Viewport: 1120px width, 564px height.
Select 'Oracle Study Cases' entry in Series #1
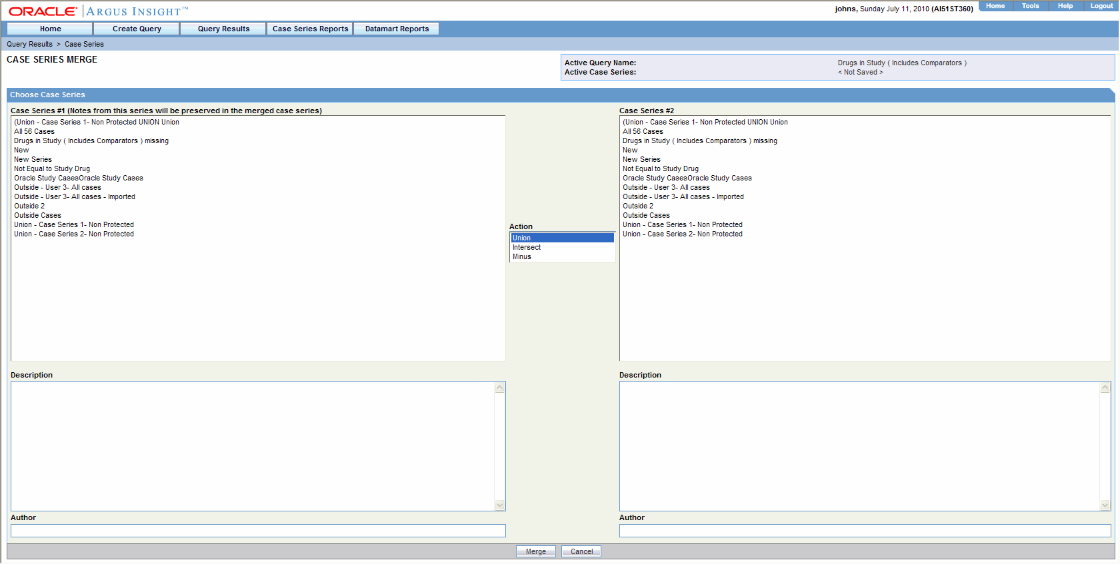click(257, 178)
